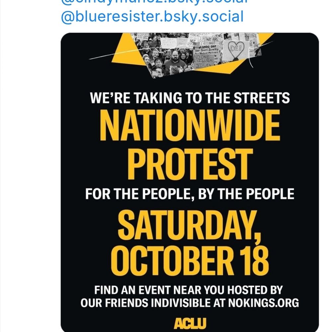The image size is (332, 332).
Task: Click the "OCTOBER 18" date text
Action: (x=190, y=261)
